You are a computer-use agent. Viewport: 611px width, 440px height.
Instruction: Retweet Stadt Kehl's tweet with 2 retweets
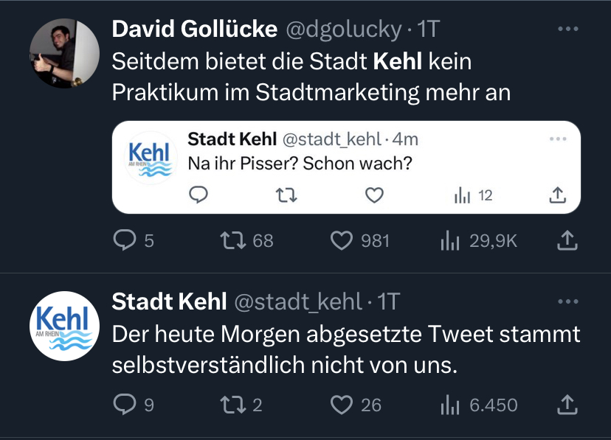235,404
